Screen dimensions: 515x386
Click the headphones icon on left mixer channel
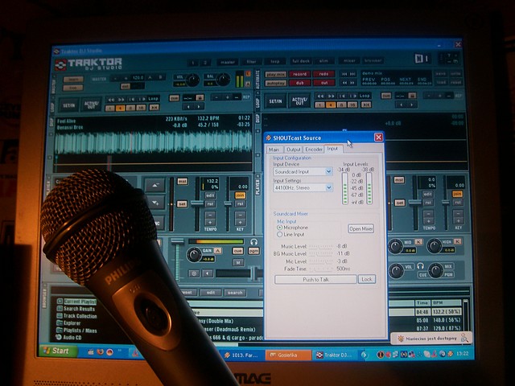pos(253,242)
